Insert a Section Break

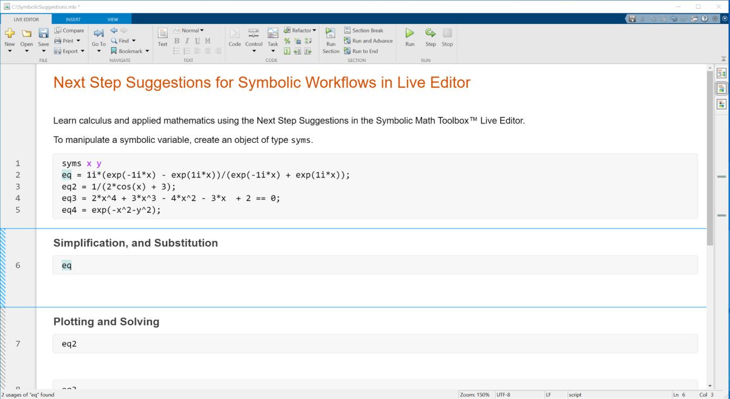coord(363,30)
